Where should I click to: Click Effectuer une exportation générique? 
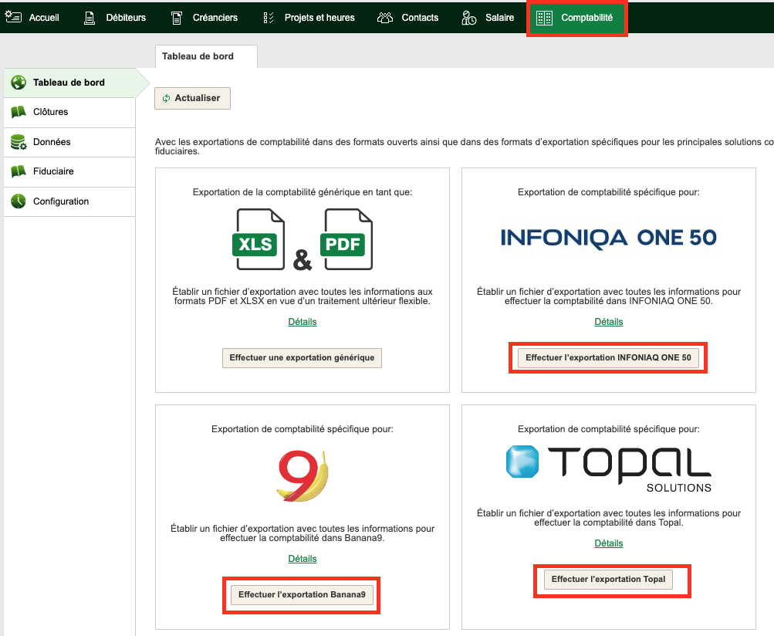pyautogui.click(x=302, y=358)
